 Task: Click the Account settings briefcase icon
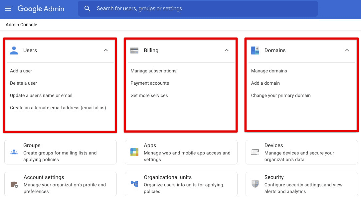[x=14, y=184]
